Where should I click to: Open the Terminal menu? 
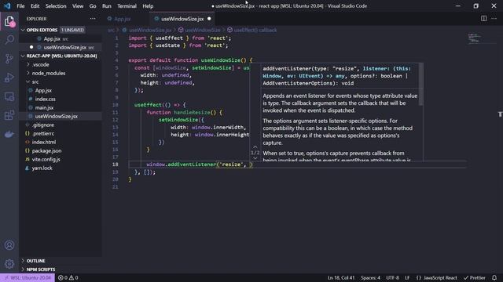tap(127, 6)
